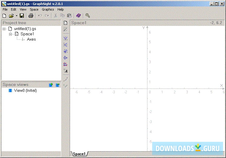226x158 pixels.
Task: Click the Space1 canvas header title
Action: (79, 23)
